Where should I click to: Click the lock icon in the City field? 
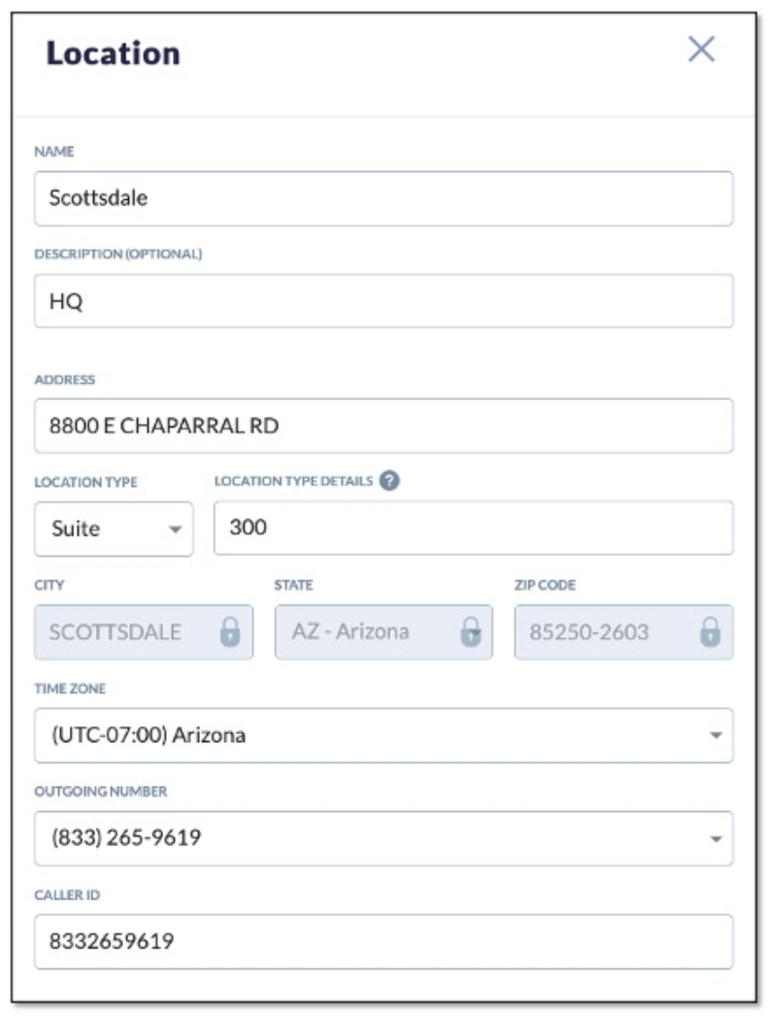coord(230,632)
